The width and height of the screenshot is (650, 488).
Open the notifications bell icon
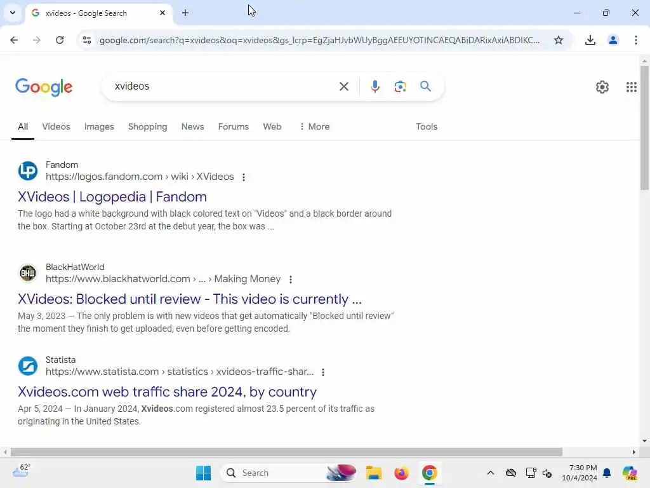[x=607, y=473]
